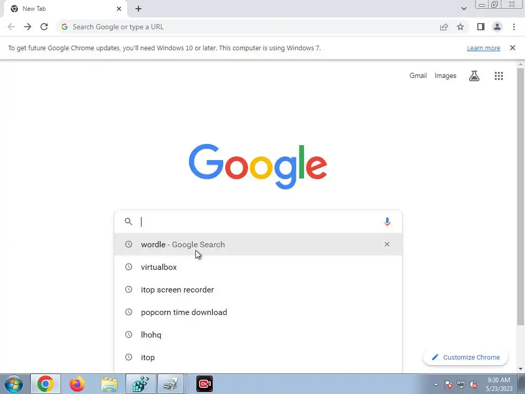Screen dimensions: 525x394
Task: Dismiss the Windows 7 update infobar
Action: click(513, 48)
